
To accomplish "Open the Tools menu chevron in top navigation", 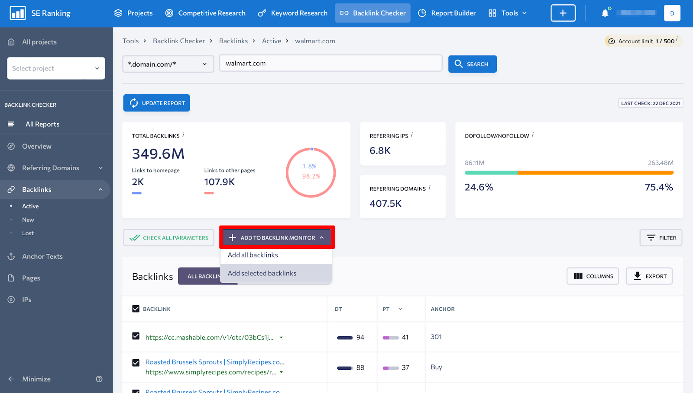I will 525,13.
